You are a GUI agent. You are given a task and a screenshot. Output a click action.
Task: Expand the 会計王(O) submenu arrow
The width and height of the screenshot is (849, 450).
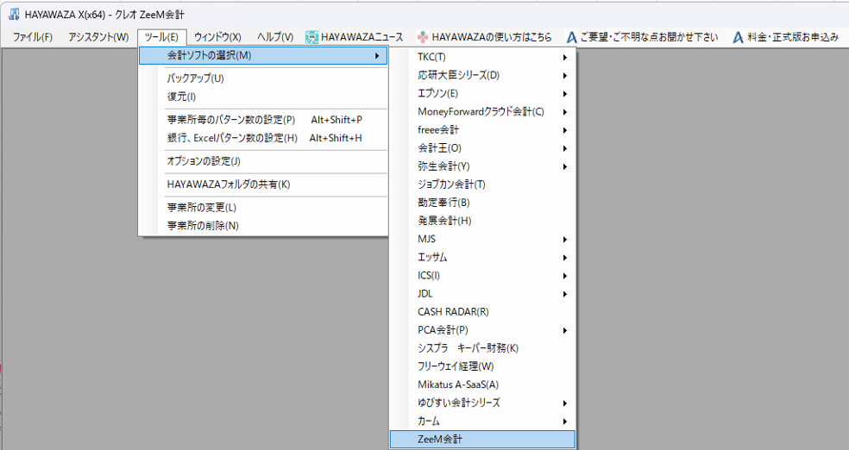point(565,149)
